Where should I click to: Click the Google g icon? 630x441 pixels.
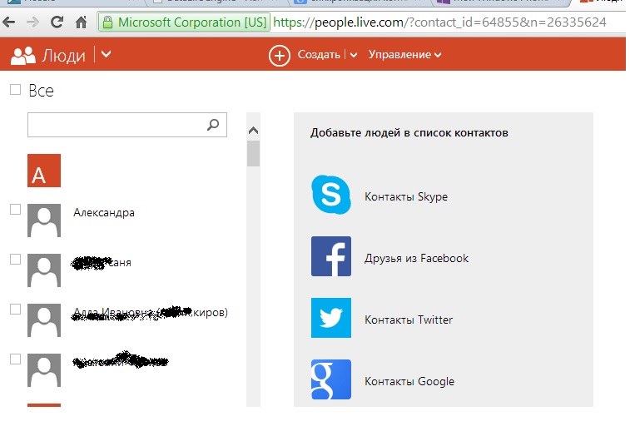331,379
